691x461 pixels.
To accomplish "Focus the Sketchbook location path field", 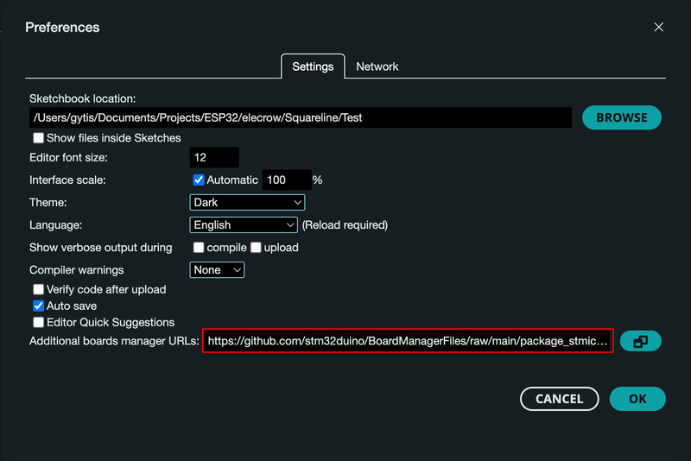I will [x=301, y=117].
